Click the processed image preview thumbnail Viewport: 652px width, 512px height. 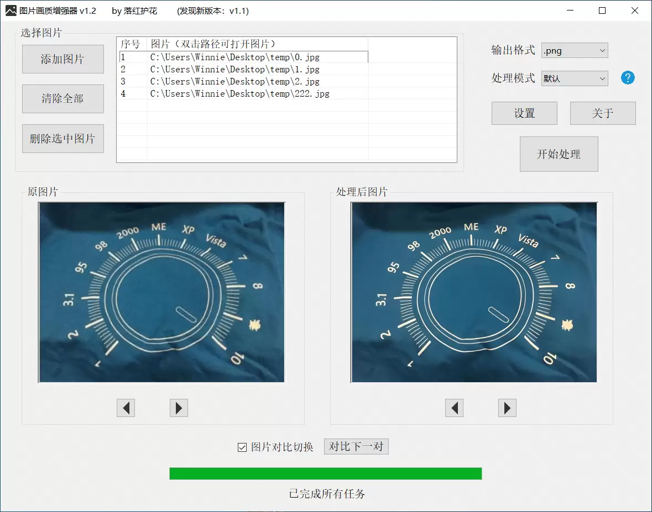coord(474,292)
